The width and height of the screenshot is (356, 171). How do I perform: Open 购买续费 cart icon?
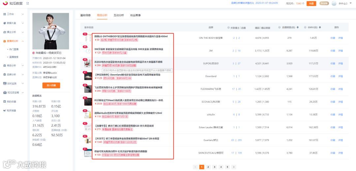[x=5, y=111]
